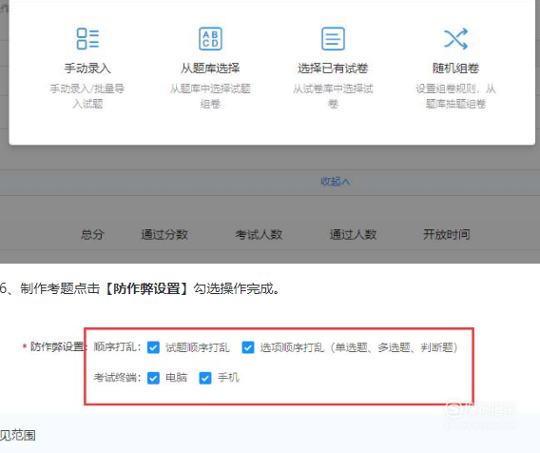Viewport: 540px width, 453px height.
Task: Click the 从题库中选择试题组卷 description
Action: pos(210,96)
